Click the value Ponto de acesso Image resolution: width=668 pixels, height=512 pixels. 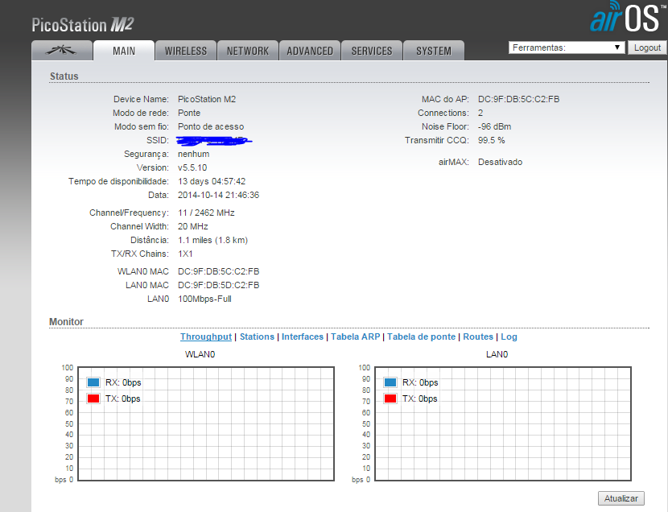coord(211,126)
